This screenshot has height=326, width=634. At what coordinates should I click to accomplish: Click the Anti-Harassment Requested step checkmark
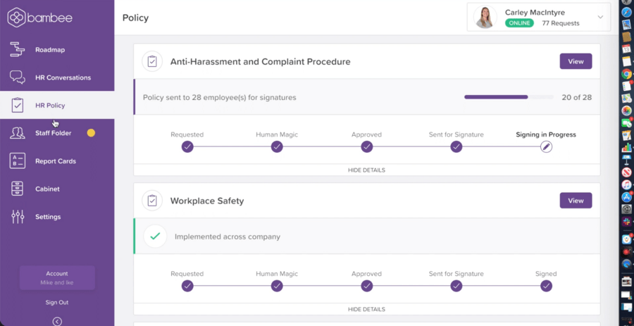(187, 146)
